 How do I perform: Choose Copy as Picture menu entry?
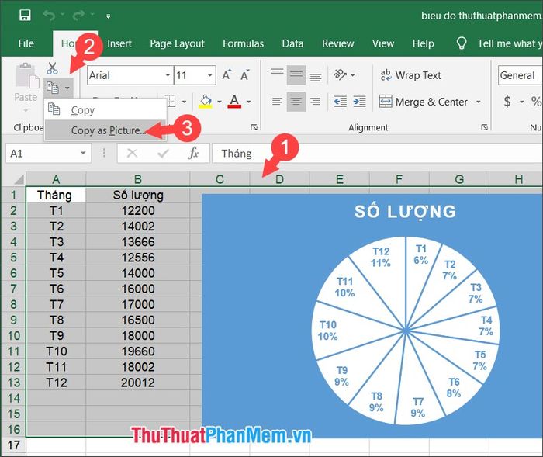107,130
